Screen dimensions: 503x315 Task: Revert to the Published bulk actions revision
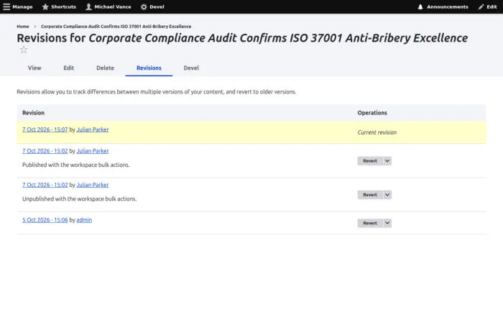pyautogui.click(x=370, y=161)
